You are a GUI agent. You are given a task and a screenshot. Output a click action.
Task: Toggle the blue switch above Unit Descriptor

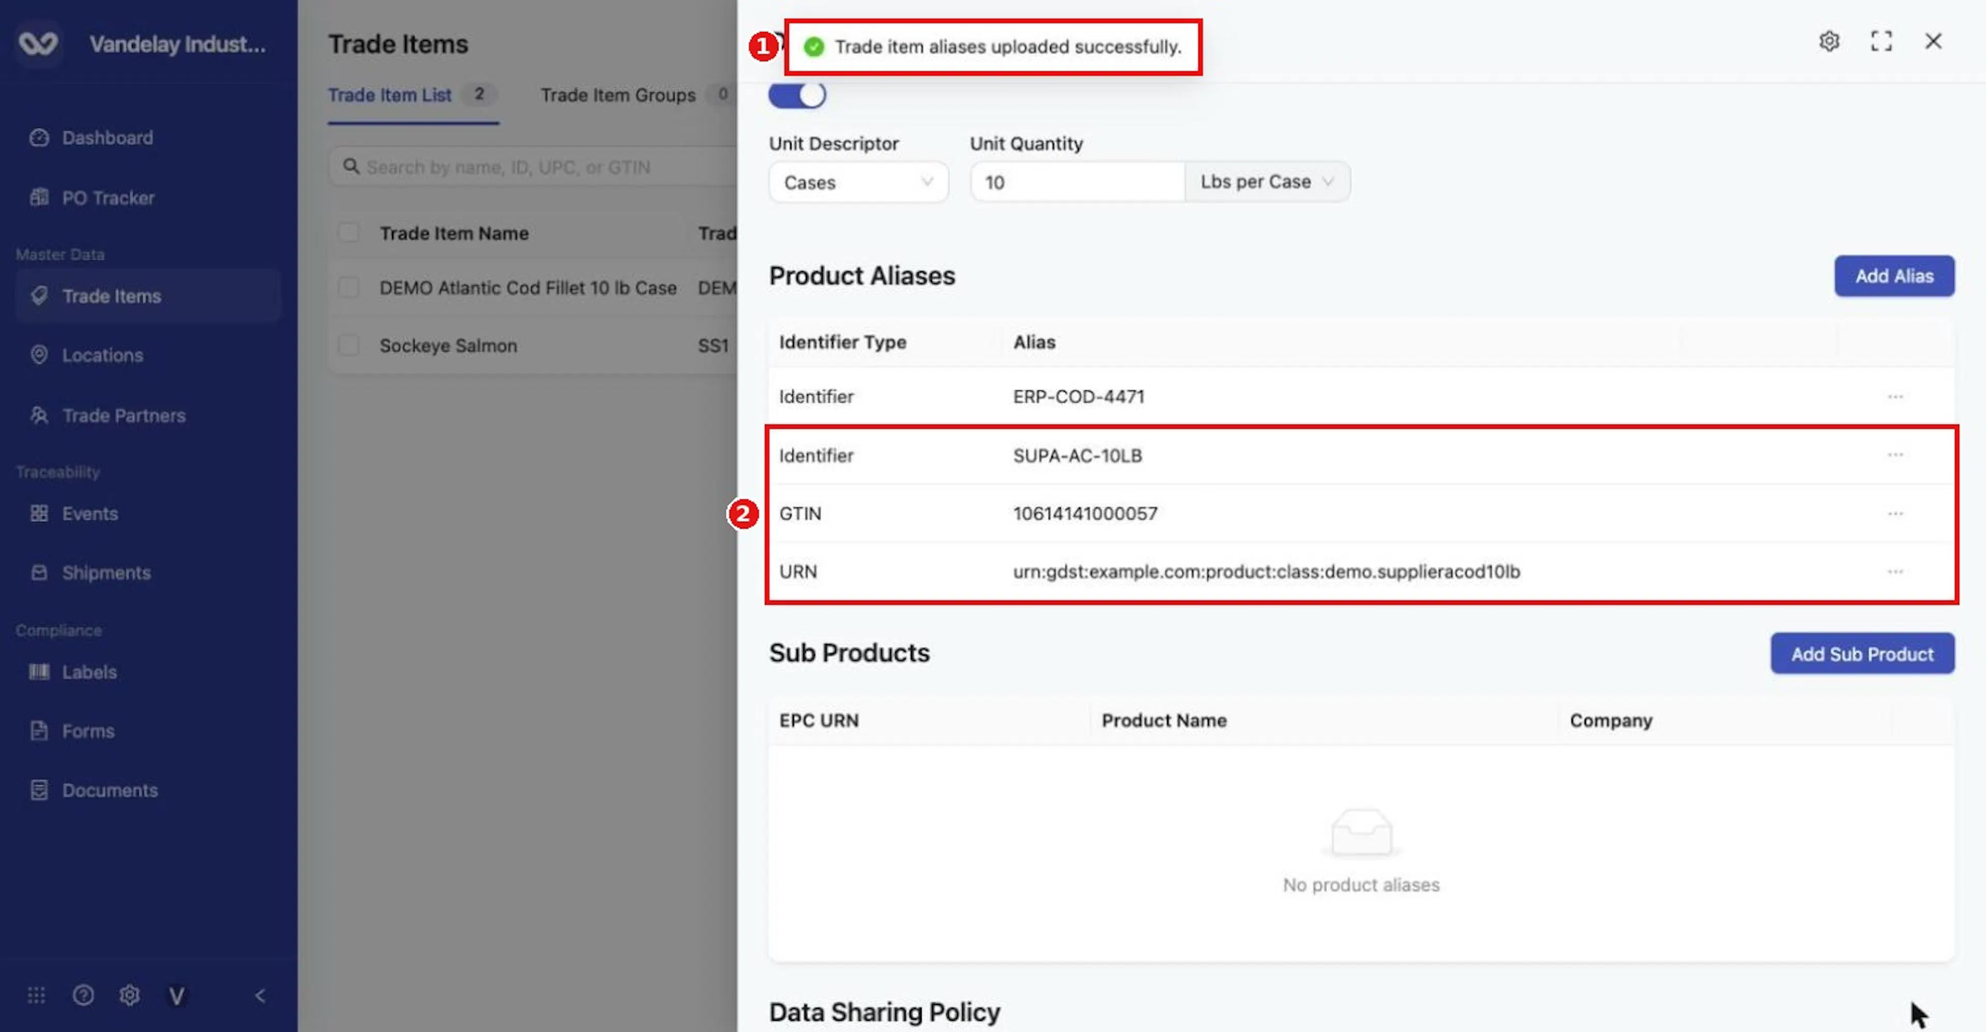pos(796,96)
